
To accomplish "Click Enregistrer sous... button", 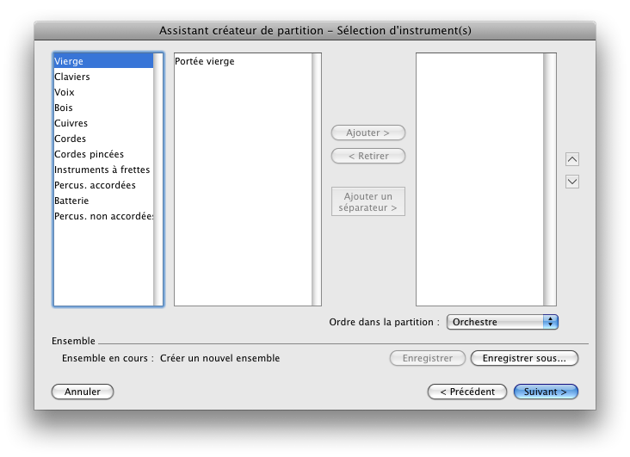I will (524, 358).
